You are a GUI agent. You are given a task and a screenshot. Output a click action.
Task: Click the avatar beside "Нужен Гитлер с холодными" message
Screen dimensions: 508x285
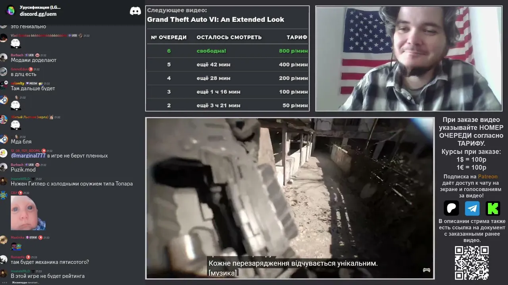coord(4,181)
